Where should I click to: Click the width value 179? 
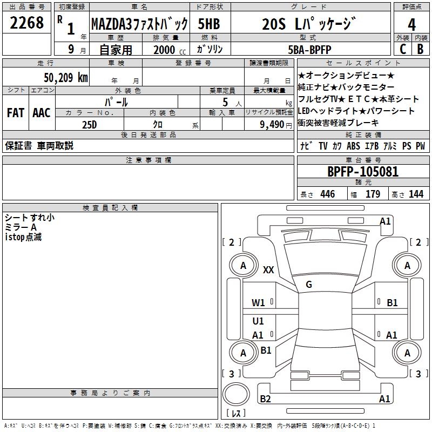coord(373,194)
